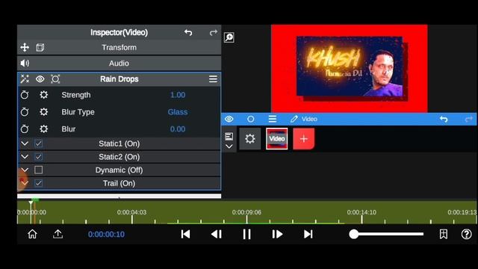Edit the Strength value 1.00
This screenshot has height=269, width=478.
tap(178, 95)
